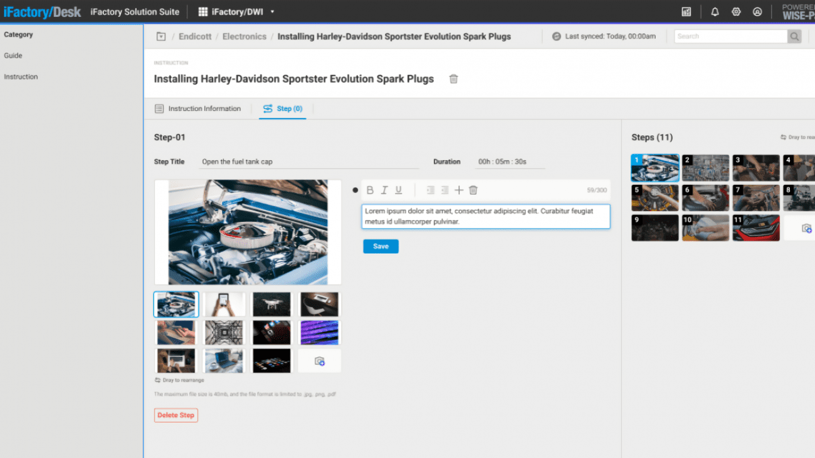The height and width of the screenshot is (458, 815).
Task: Add a step image via camera tile
Action: click(319, 361)
